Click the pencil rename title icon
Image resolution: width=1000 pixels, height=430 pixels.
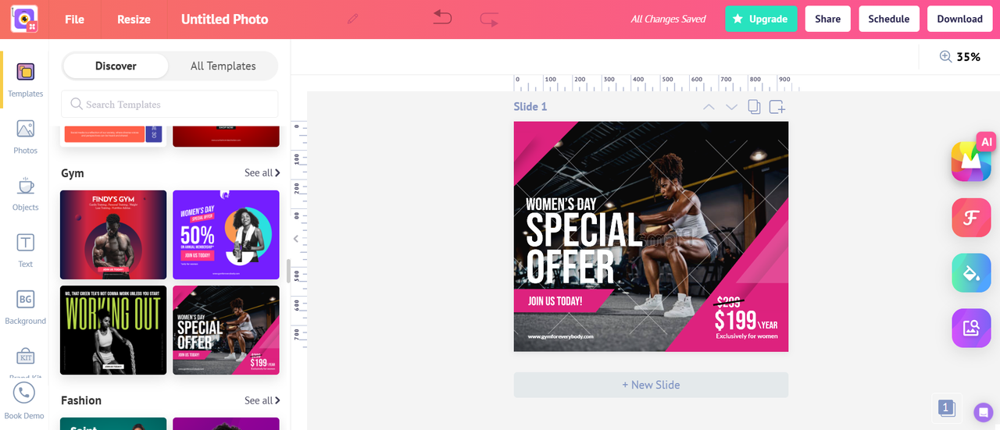point(353,19)
